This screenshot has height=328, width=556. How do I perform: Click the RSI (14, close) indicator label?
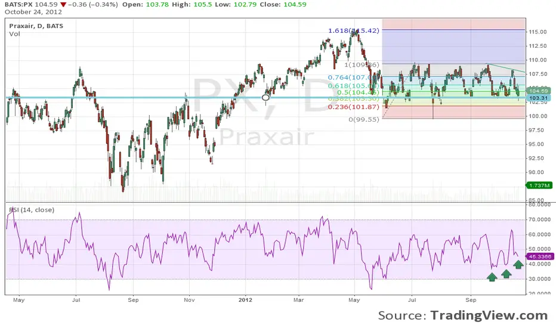(32, 210)
